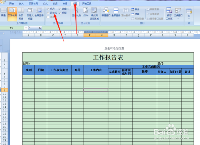Click the 类别 column heading cell
The height and width of the screenshot is (145, 200).
[29, 70]
